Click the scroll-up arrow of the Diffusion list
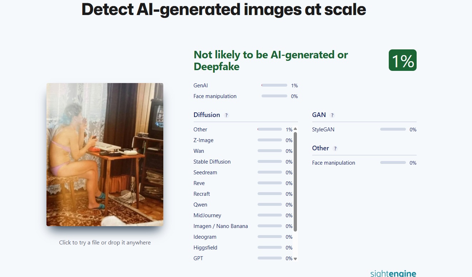Image resolution: width=472 pixels, height=277 pixels. click(x=295, y=129)
